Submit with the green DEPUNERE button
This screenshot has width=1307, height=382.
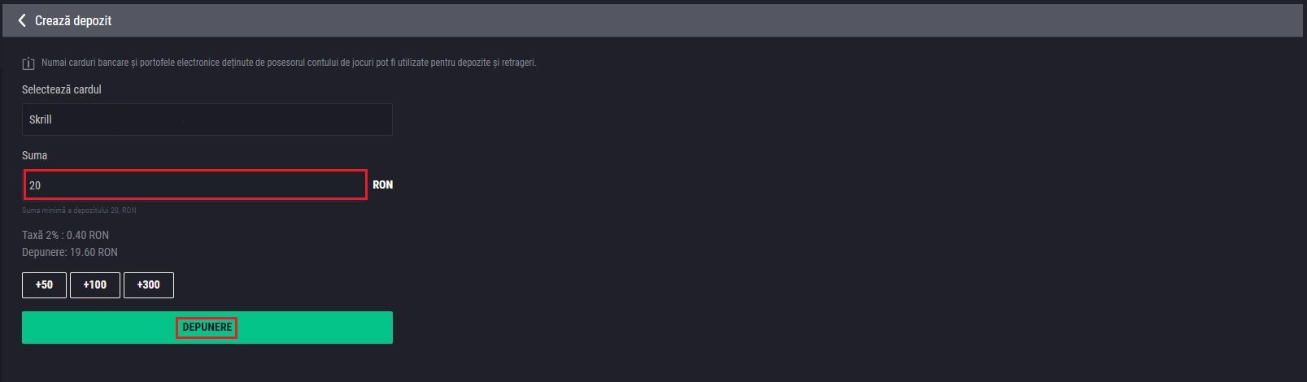coord(207,328)
